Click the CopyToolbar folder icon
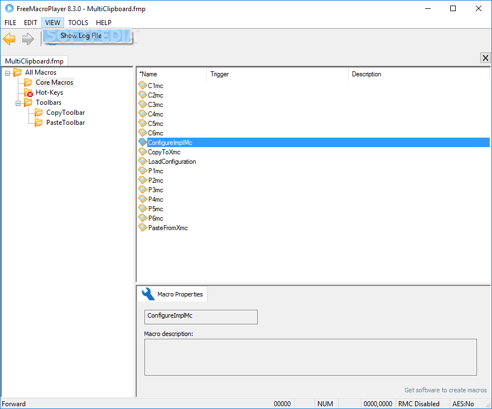 (x=39, y=113)
